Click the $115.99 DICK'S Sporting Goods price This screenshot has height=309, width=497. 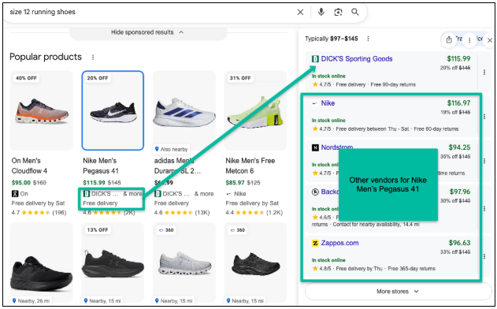pos(458,58)
